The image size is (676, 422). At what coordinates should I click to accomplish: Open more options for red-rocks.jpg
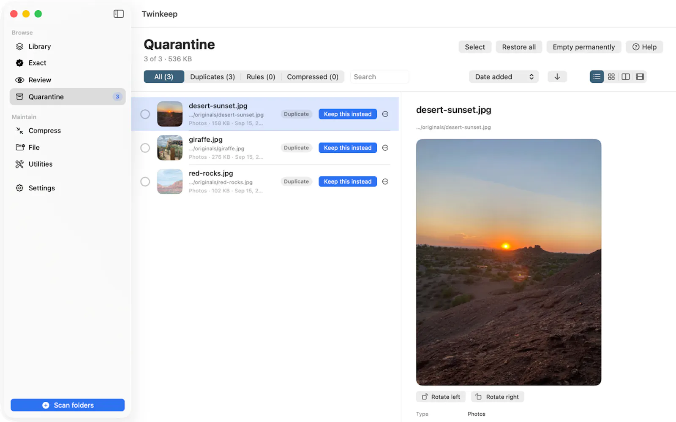tap(385, 181)
